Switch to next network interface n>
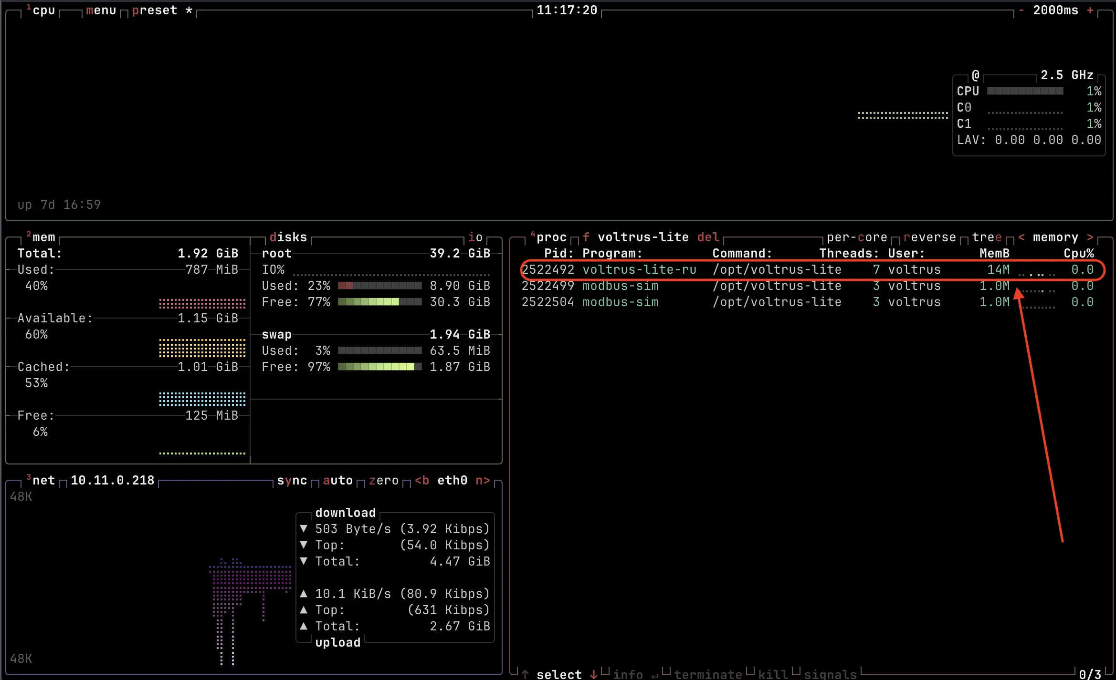1116x680 pixels. 483,480
